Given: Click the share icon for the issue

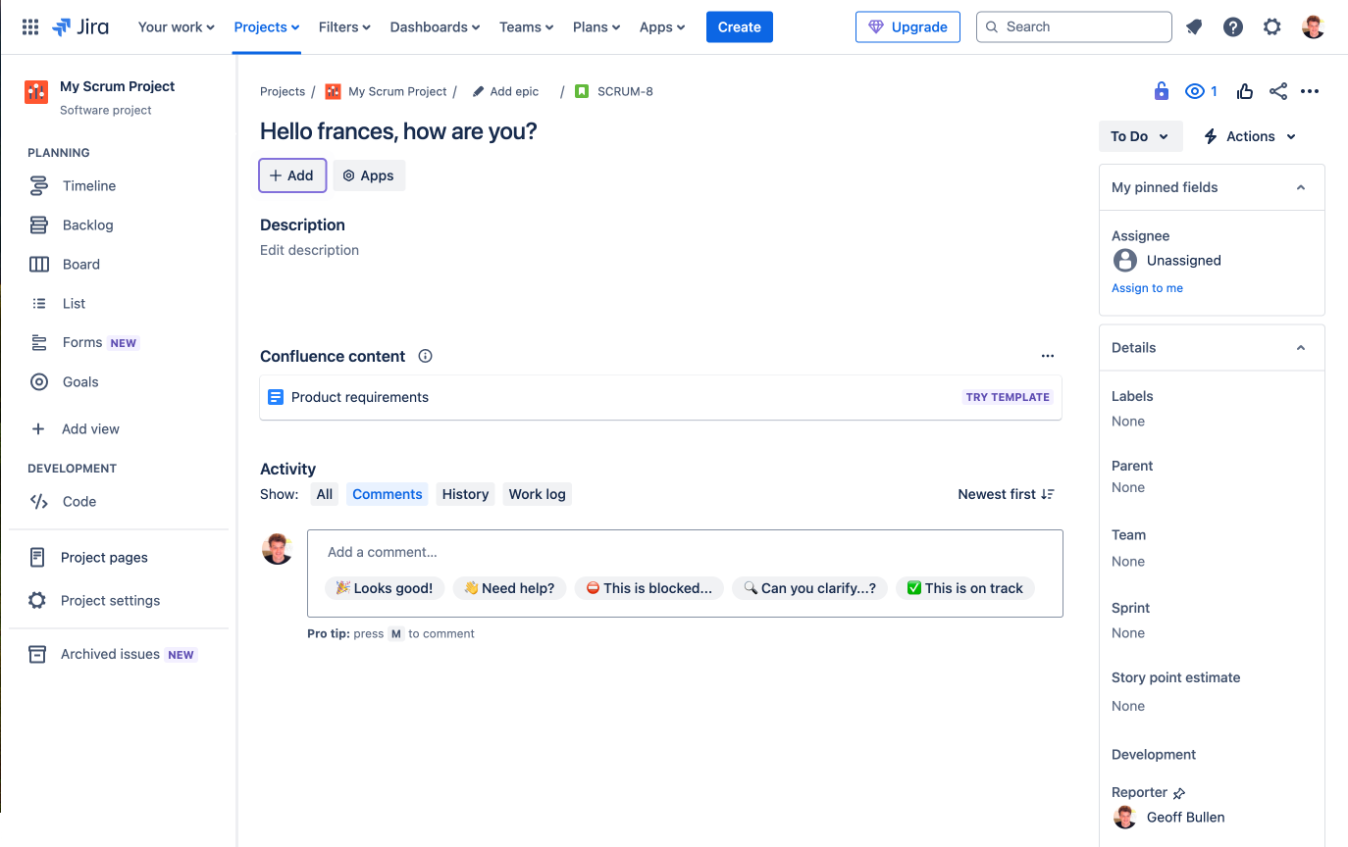Looking at the screenshot, I should (1277, 91).
